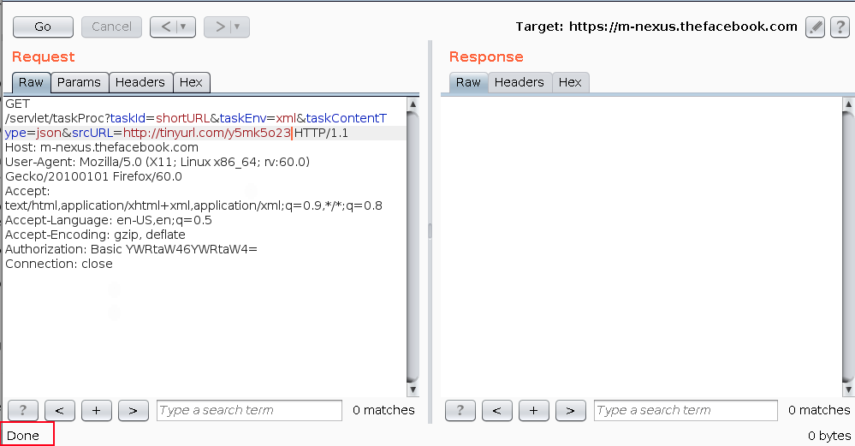Viewport: 855px width, 446px height.
Task: Go to previous match in request search
Action: pos(60,410)
